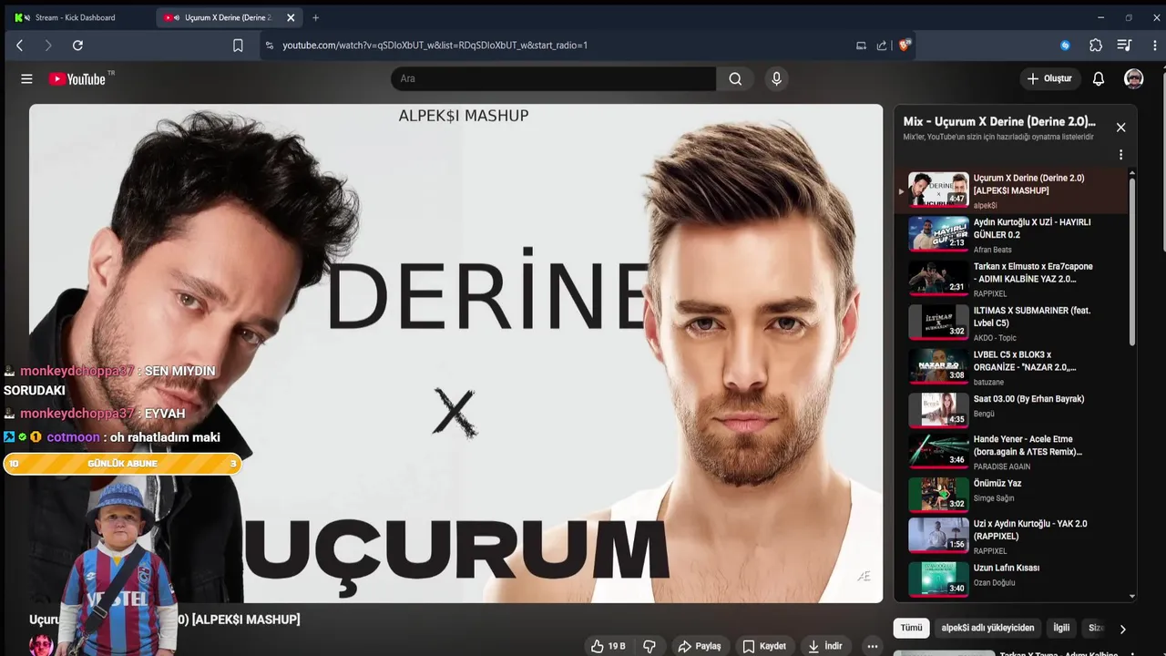Select current Uçurum X Derine playlist item
1166x656 pixels.
[1011, 190]
